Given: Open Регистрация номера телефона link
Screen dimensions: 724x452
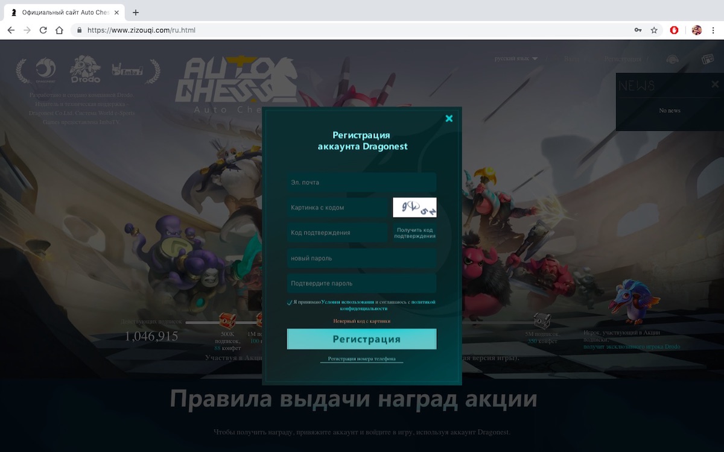Looking at the screenshot, I should click(x=361, y=359).
